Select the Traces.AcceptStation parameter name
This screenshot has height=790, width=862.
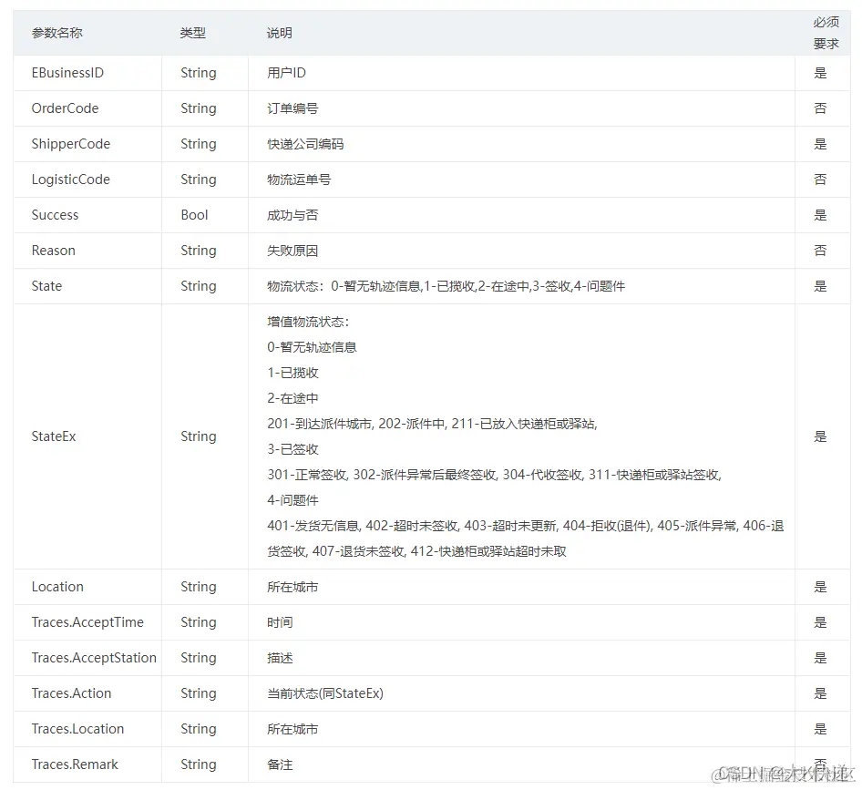[x=94, y=658]
